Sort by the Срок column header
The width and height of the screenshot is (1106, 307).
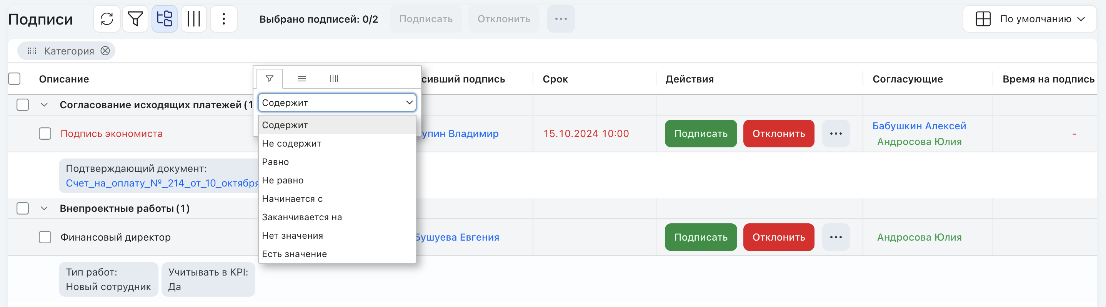pyautogui.click(x=555, y=79)
